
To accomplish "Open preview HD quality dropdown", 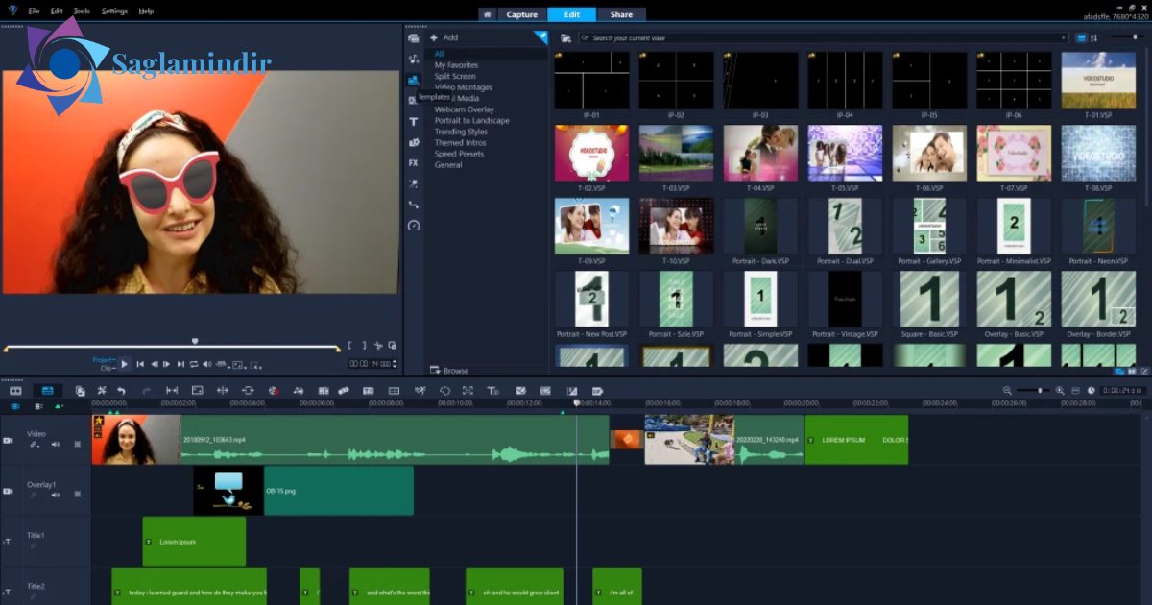I will 223,365.
